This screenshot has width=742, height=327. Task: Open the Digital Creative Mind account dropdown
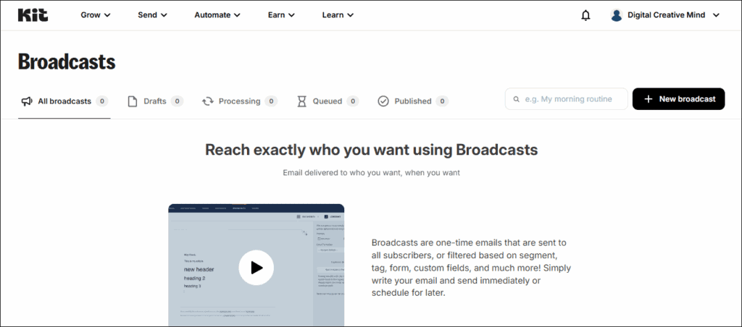665,15
